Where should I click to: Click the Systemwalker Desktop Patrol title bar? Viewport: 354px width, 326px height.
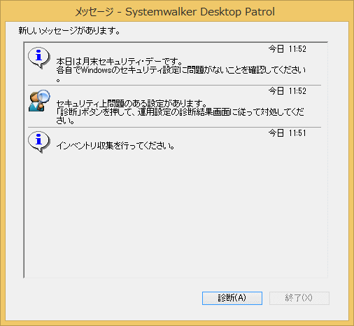(177, 11)
